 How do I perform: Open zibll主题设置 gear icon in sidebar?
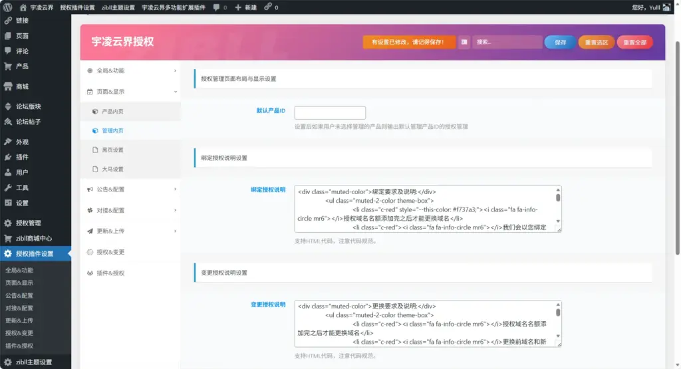(8, 362)
